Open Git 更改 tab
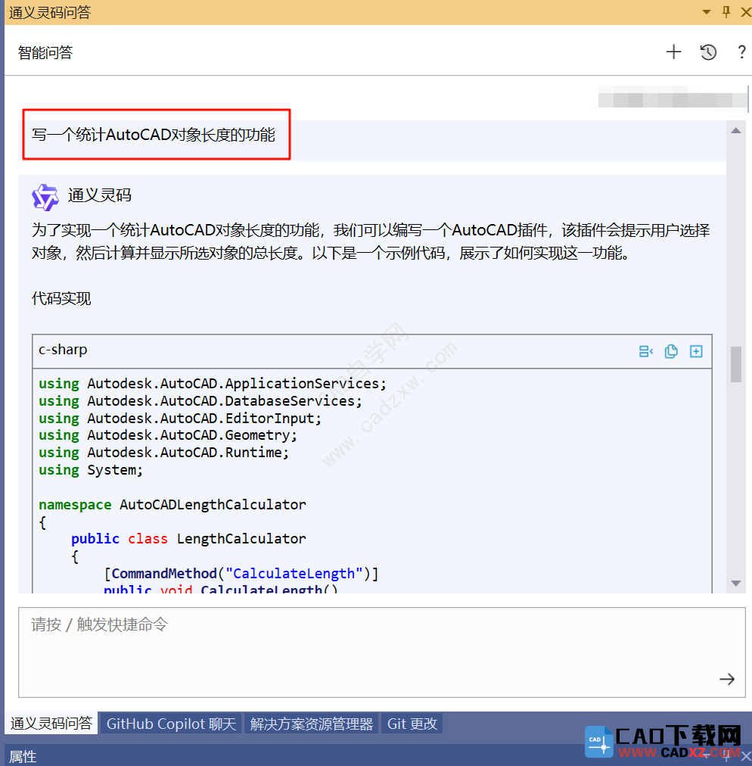Viewport: 752px width, 766px height. pyautogui.click(x=412, y=724)
